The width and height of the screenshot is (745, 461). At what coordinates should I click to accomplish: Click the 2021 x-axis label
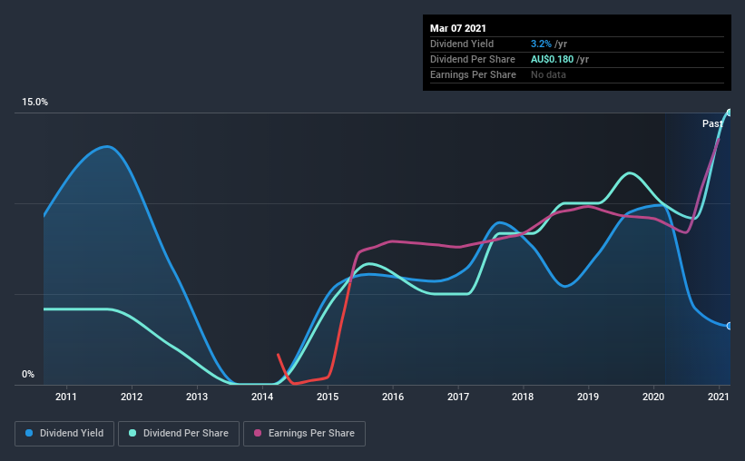tap(719, 397)
